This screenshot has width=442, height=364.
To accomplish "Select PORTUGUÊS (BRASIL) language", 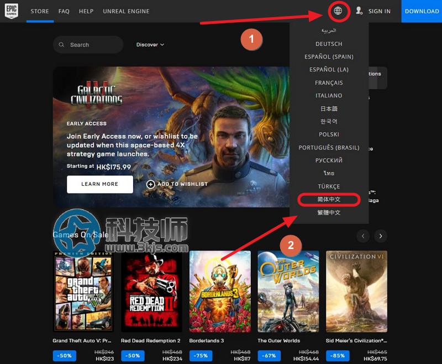I will pos(329,148).
